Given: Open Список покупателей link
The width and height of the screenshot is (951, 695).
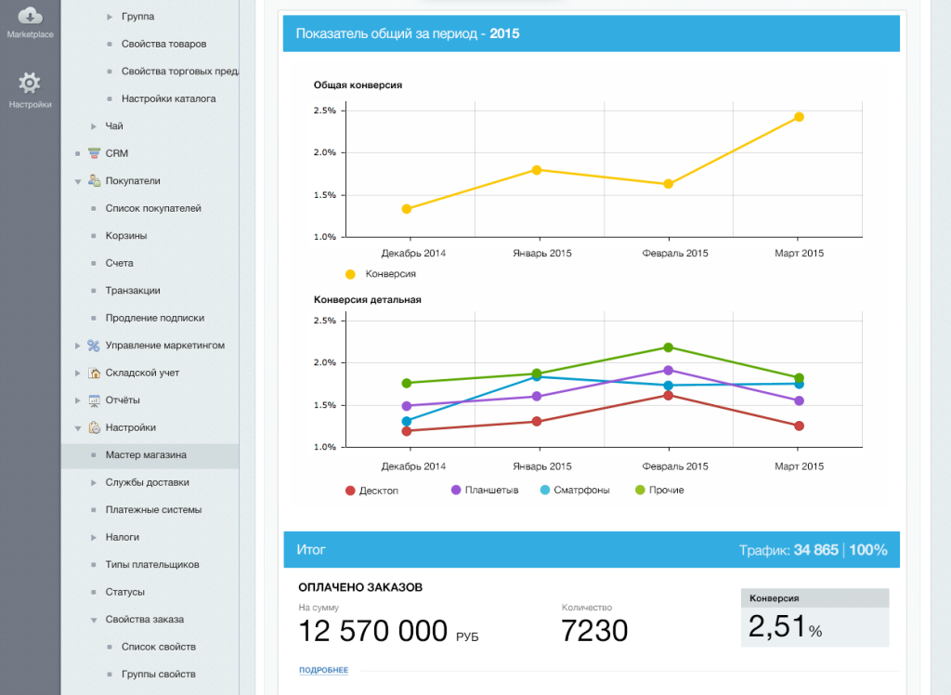Looking at the screenshot, I should 153,208.
